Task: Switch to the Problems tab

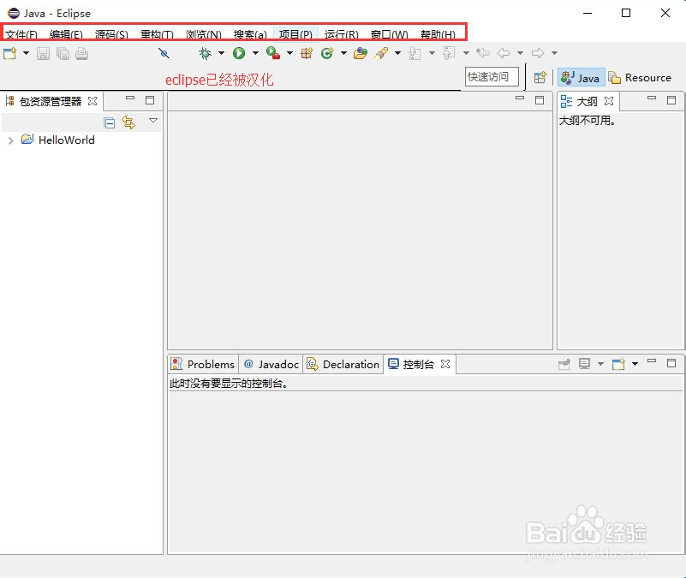Action: pos(204,364)
